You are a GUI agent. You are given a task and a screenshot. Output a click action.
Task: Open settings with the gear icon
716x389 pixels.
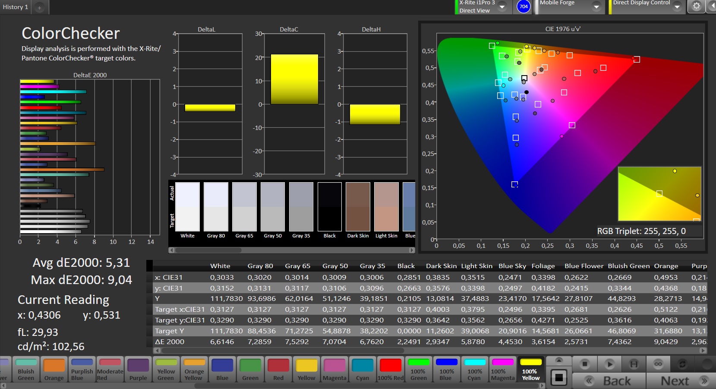pyautogui.click(x=696, y=6)
